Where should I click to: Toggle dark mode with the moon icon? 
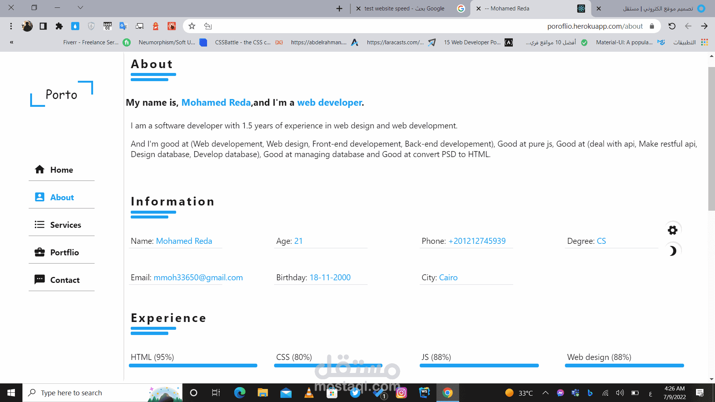pos(673,251)
